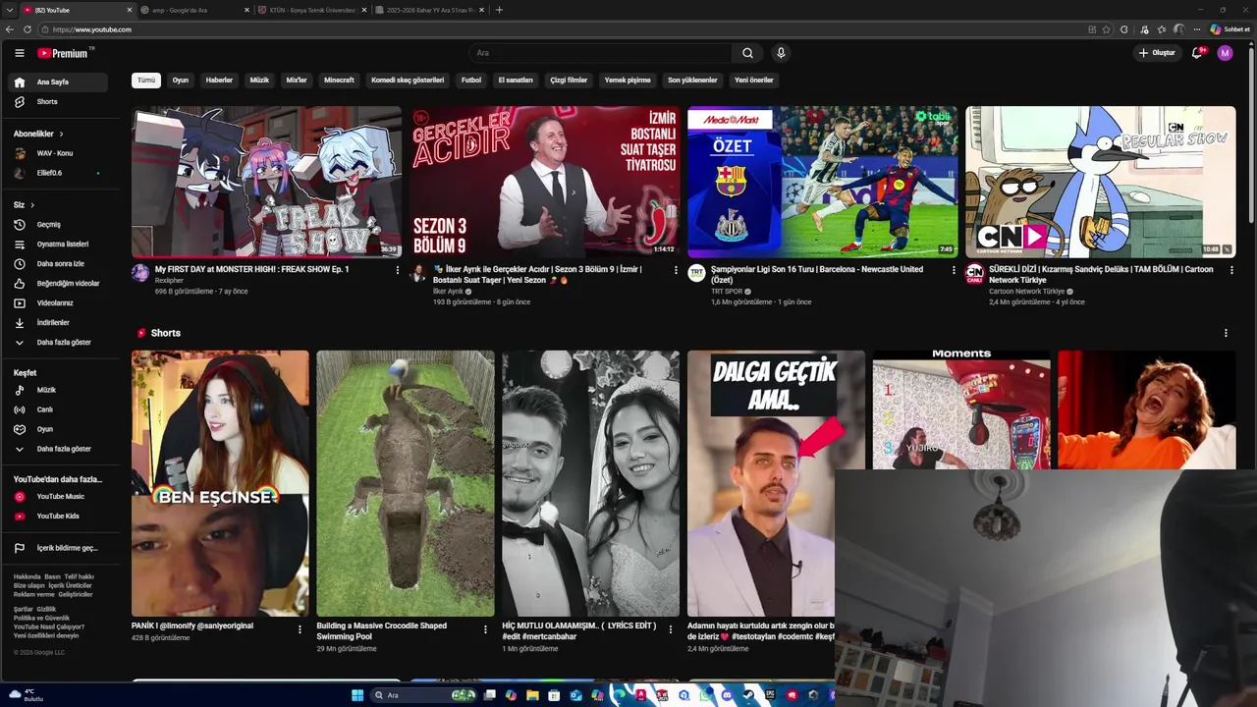Open the Ana Sayfa home link
Screen dimensions: 1257x707
pos(60,82)
